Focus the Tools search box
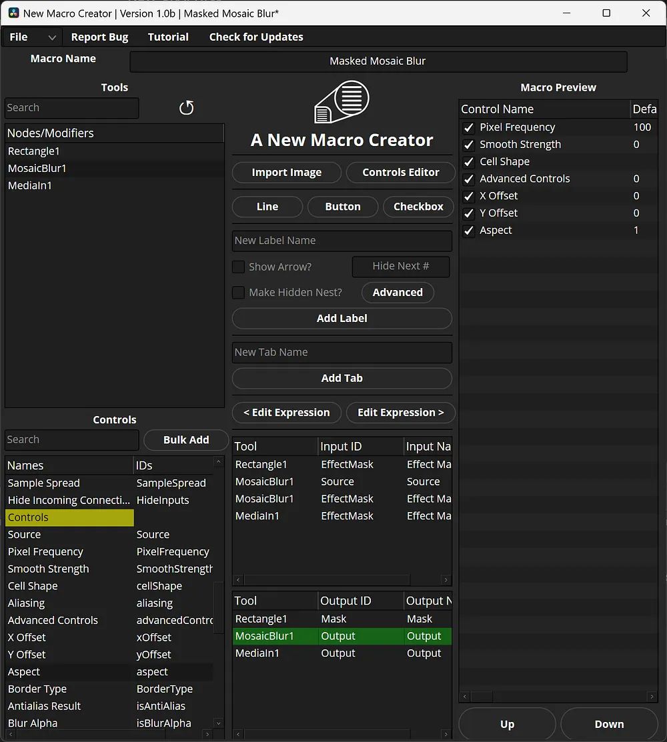Image resolution: width=667 pixels, height=742 pixels. [x=71, y=108]
